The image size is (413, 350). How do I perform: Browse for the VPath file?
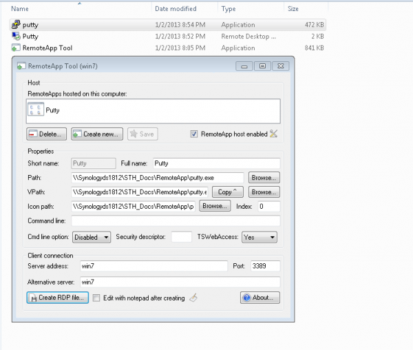264,192
